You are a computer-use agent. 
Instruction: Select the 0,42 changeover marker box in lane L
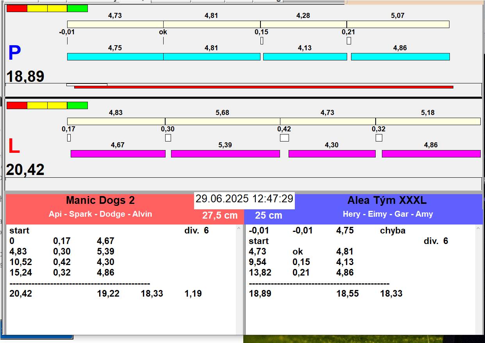[284, 138]
